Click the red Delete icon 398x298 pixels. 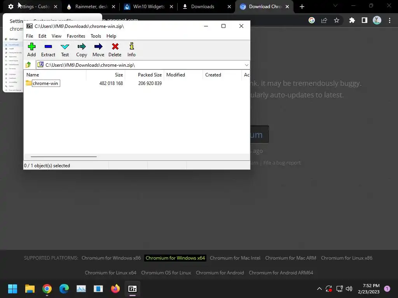click(x=115, y=50)
